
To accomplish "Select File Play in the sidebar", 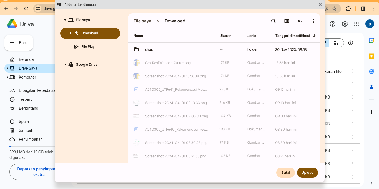I will point(88,47).
